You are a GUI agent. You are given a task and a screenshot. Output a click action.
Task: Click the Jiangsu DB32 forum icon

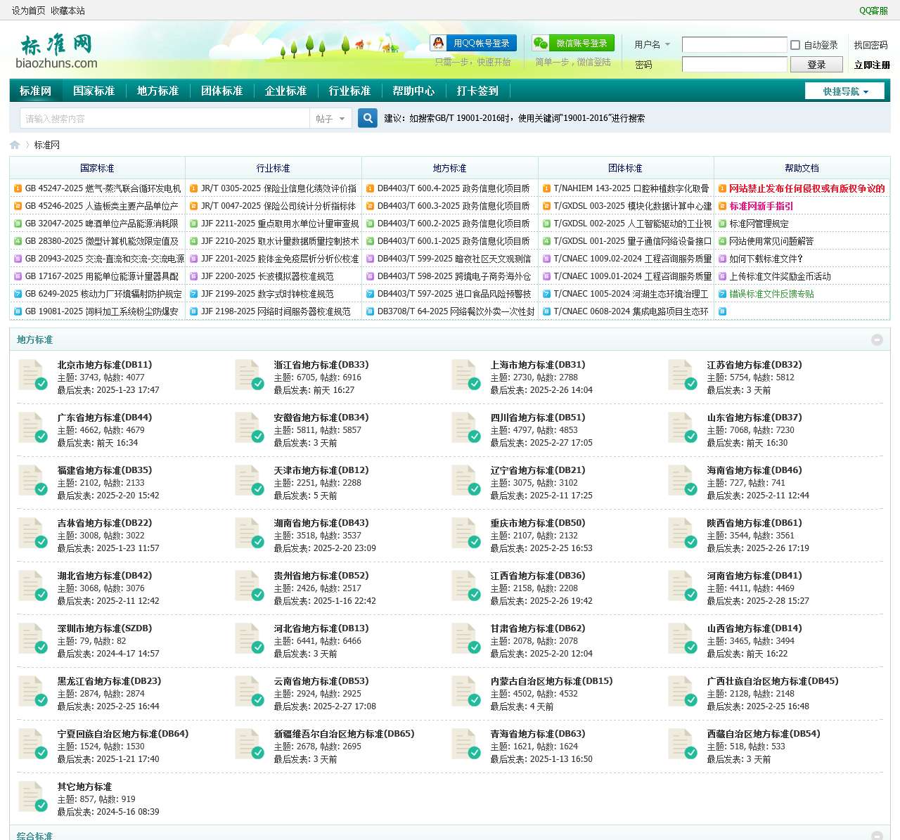(x=682, y=375)
